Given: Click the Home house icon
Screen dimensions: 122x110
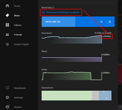Looking at the screenshot, I should [7, 6].
